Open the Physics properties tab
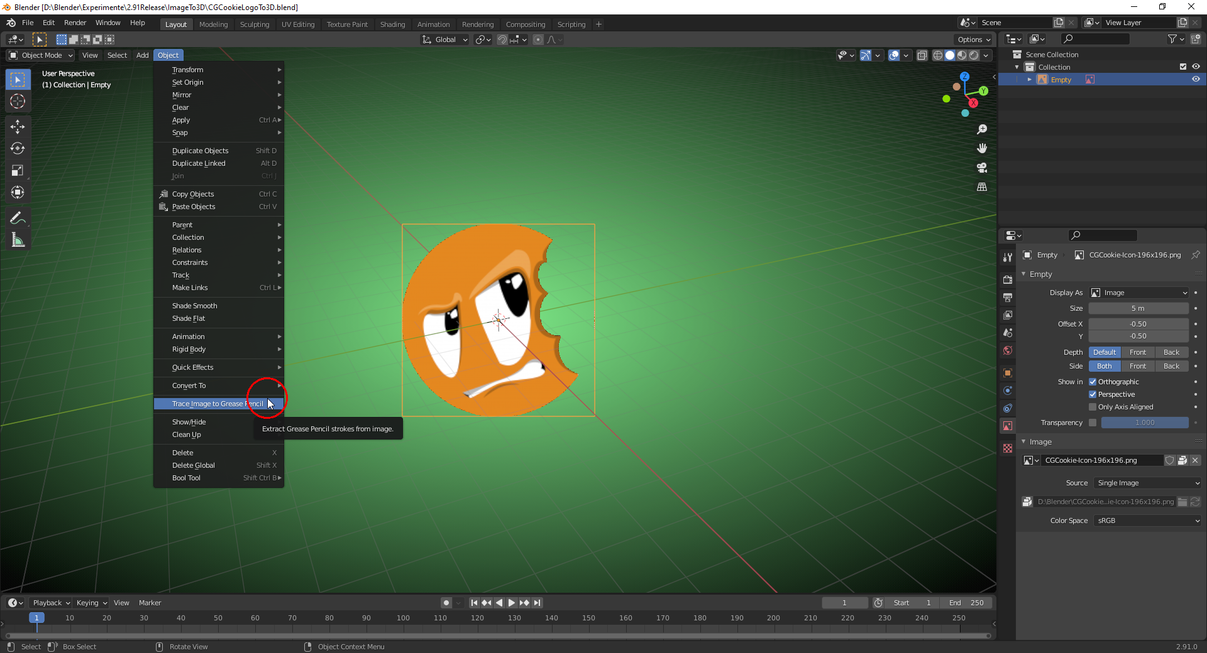Image resolution: width=1207 pixels, height=653 pixels. click(1008, 391)
